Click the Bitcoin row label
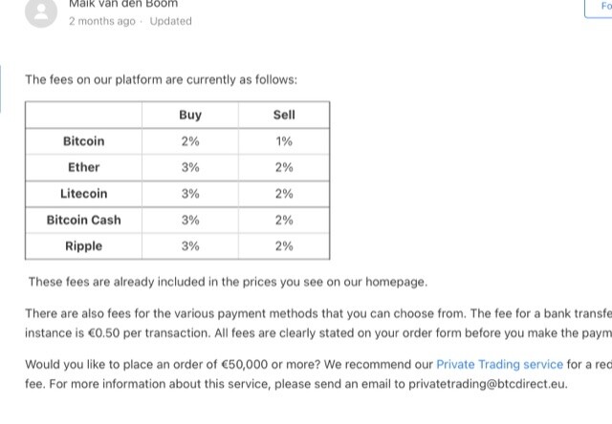The height and width of the screenshot is (424, 612). tap(83, 141)
